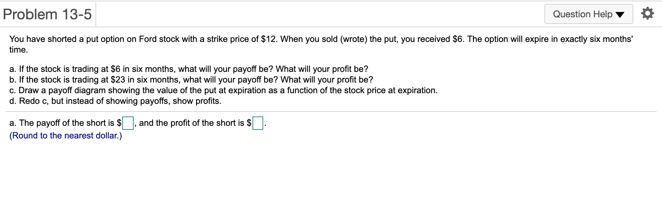The image size is (662, 219).
Task: Click the Round to the nearest dollar note
Action: pos(65,135)
